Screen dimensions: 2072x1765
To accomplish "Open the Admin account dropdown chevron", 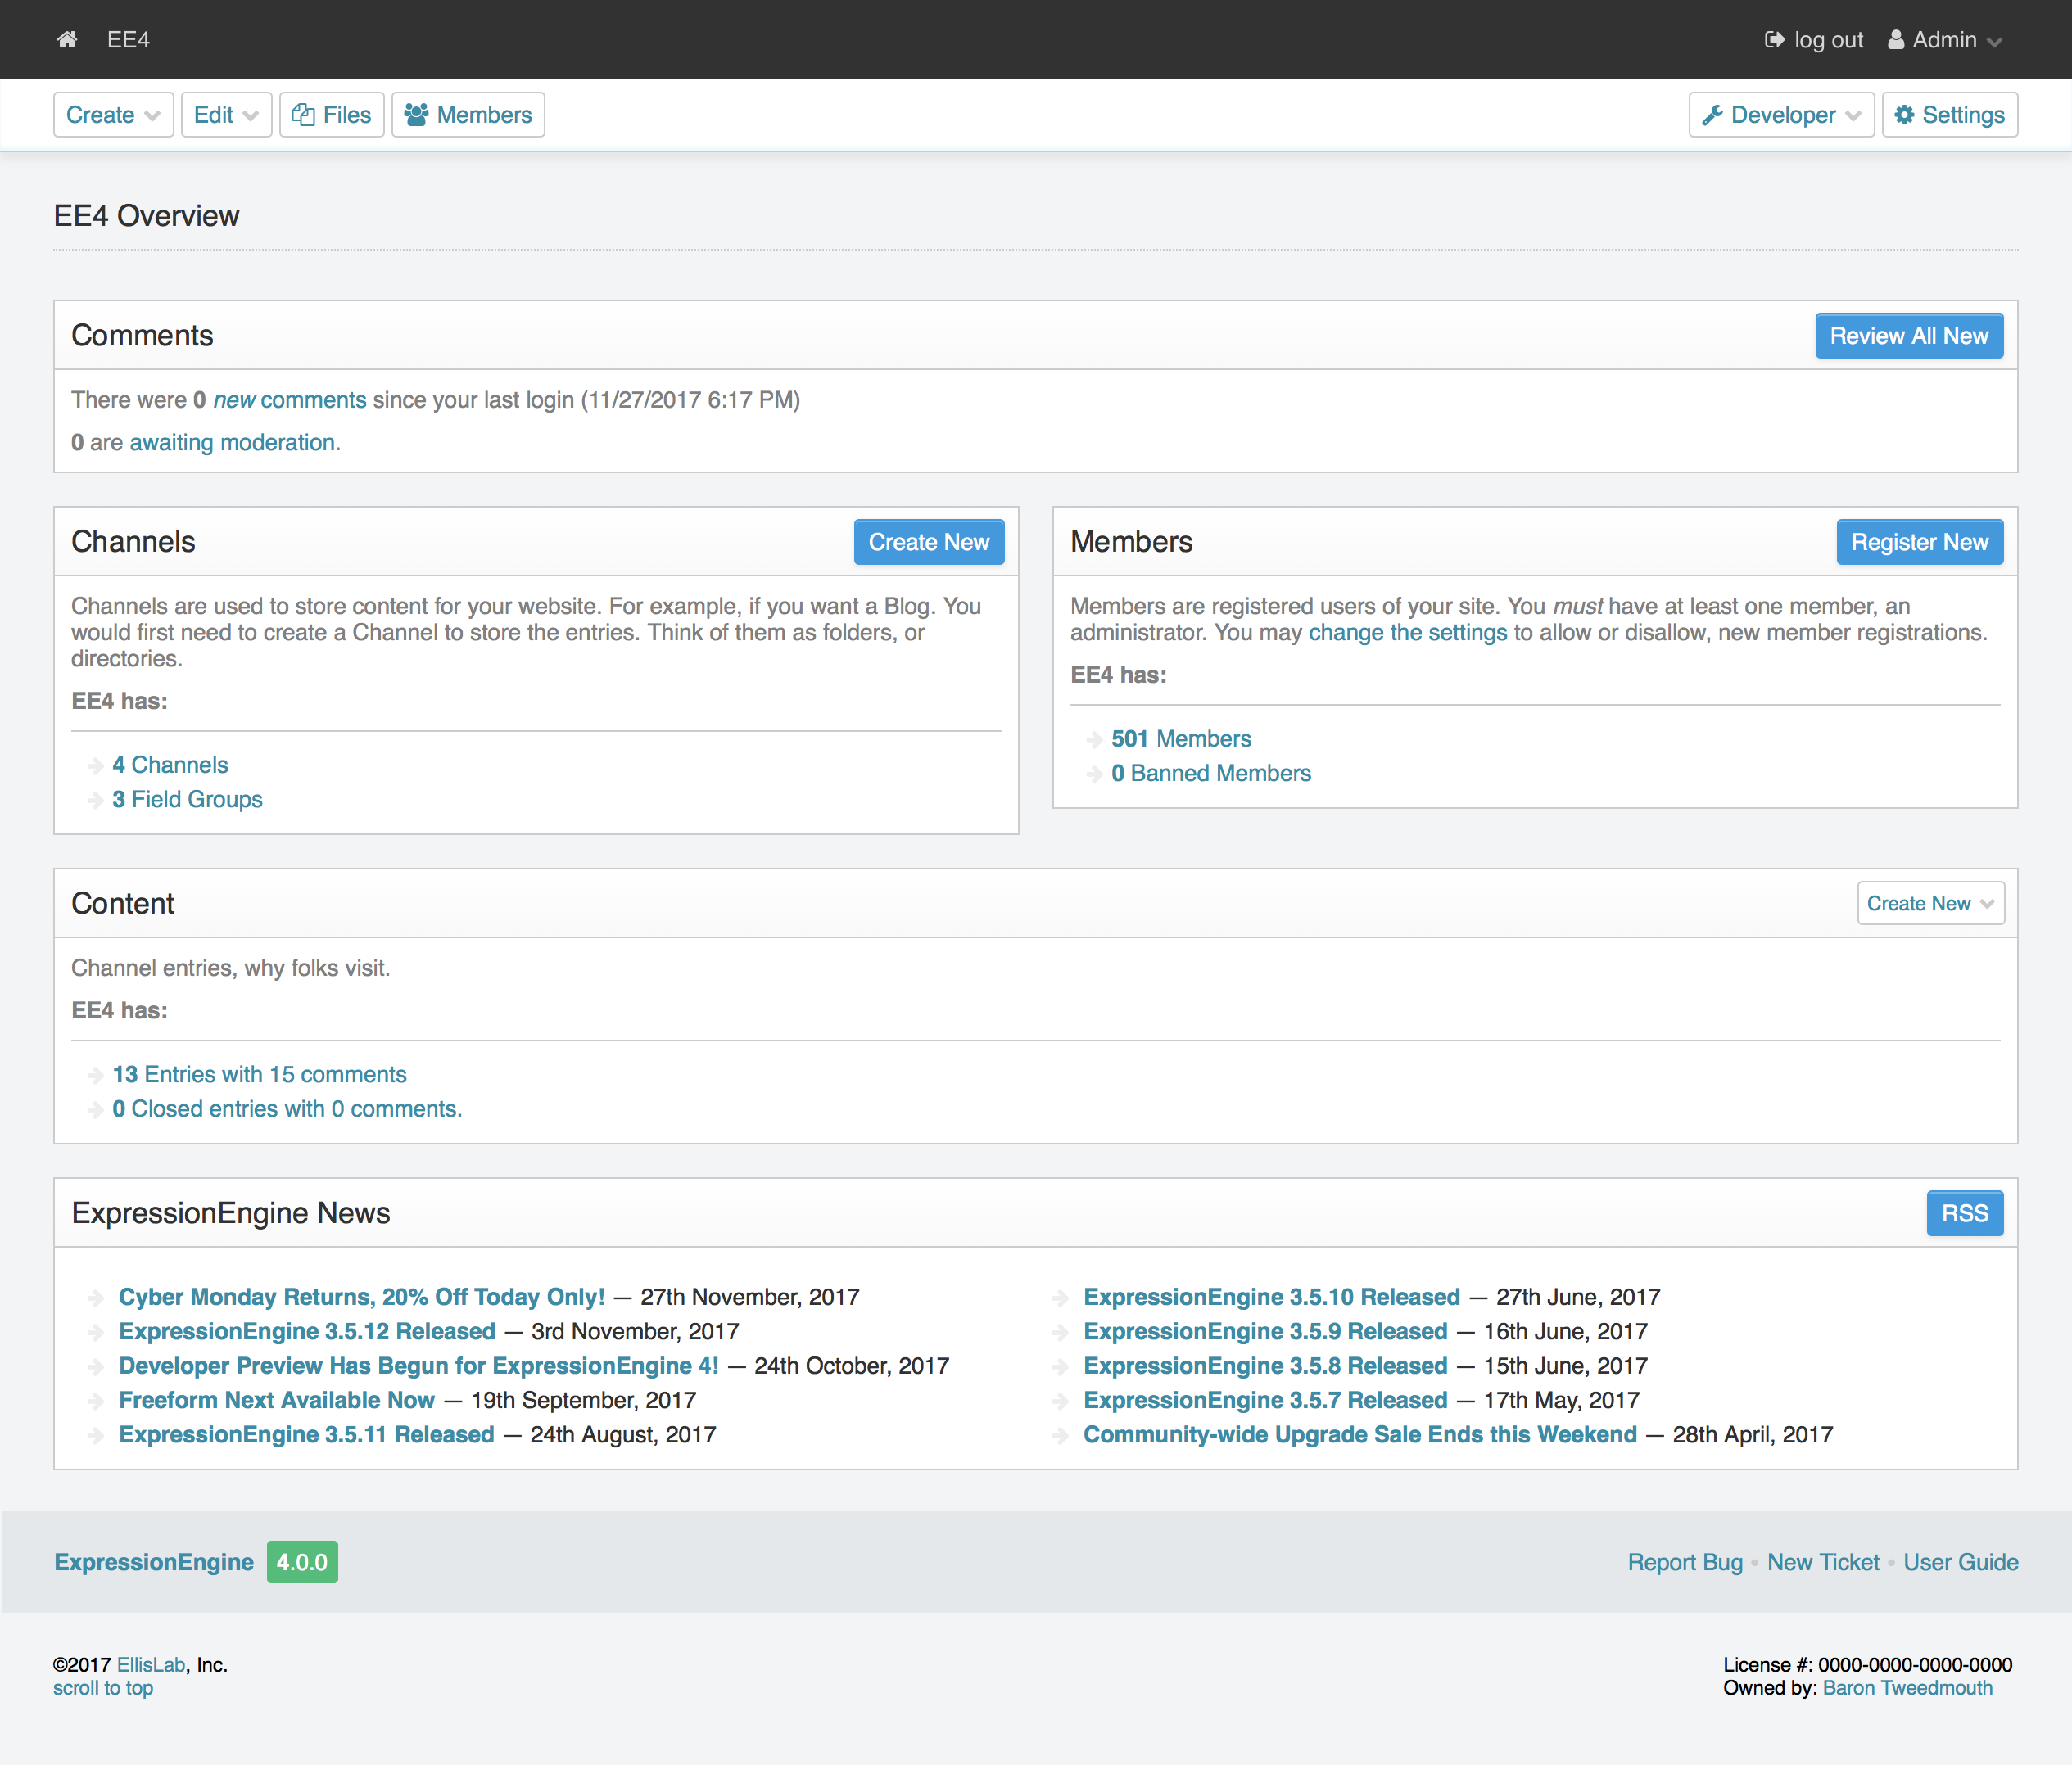I will point(1994,42).
